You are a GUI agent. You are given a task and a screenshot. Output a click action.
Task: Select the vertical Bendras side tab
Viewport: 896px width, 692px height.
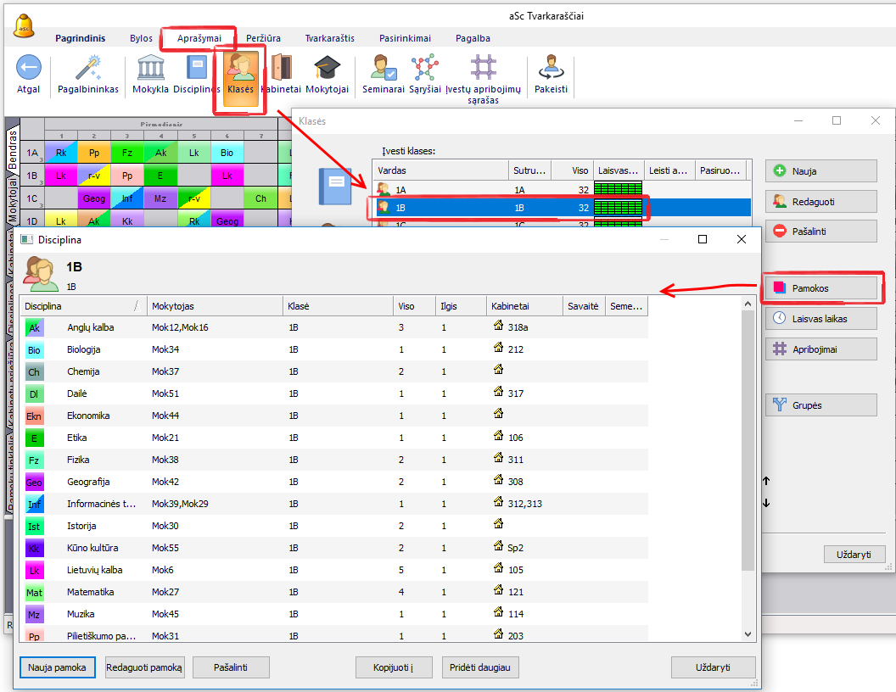pyautogui.click(x=12, y=148)
